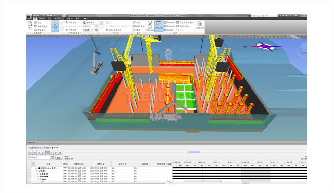
Task: Collapse the '2 span' tree node
Action: [39, 179]
